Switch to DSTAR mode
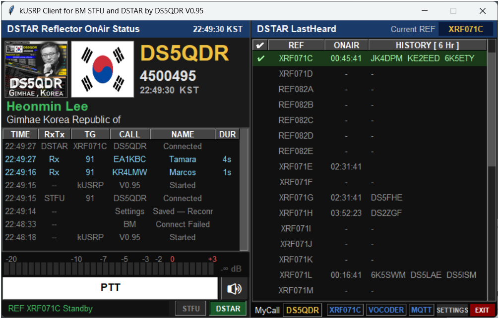The width and height of the screenshot is (499, 319). pos(228,309)
